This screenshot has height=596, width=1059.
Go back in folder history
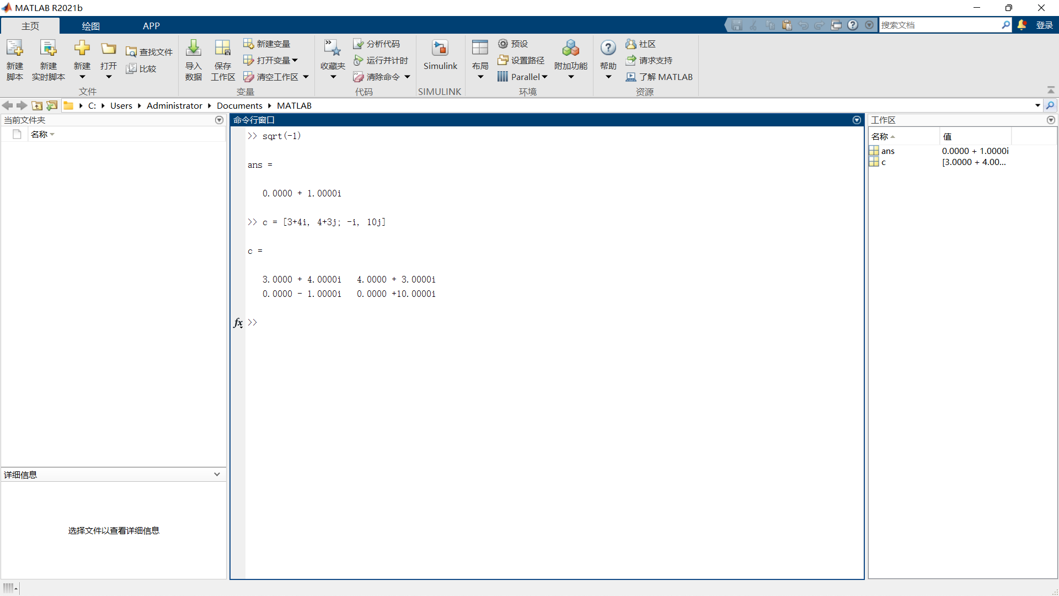8,105
